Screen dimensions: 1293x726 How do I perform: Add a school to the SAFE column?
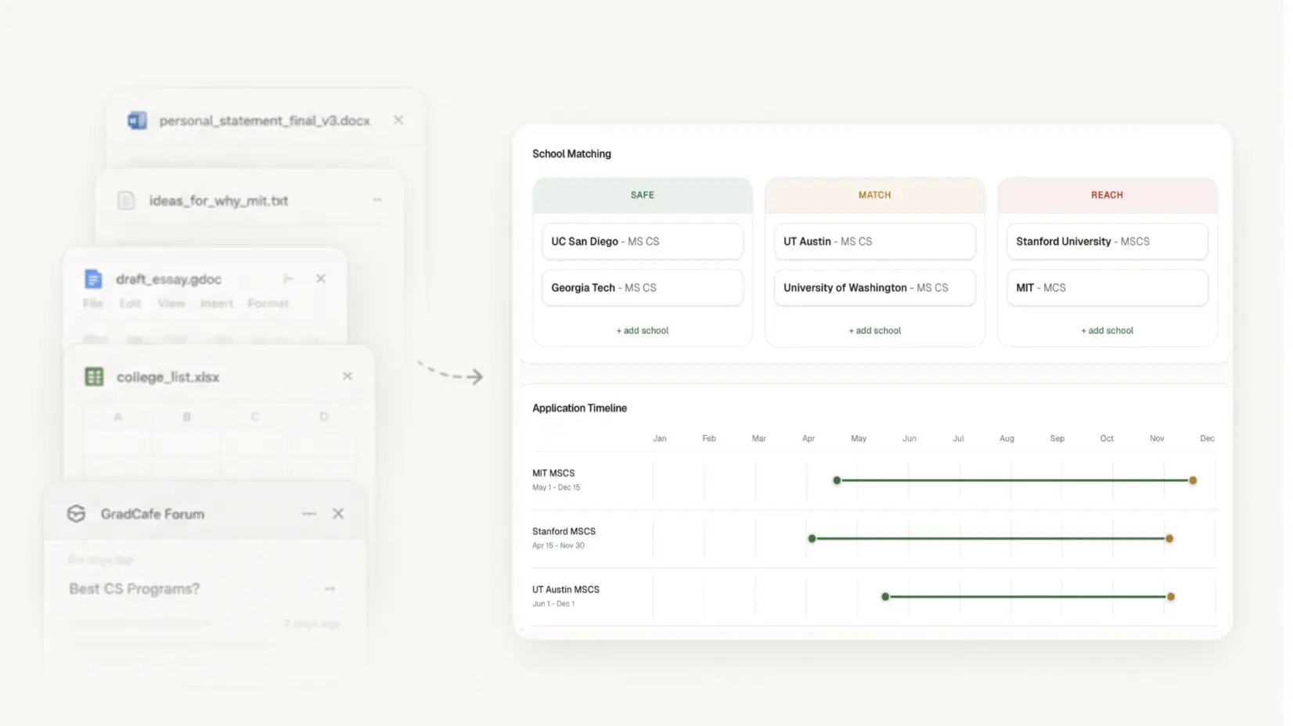pyautogui.click(x=643, y=330)
